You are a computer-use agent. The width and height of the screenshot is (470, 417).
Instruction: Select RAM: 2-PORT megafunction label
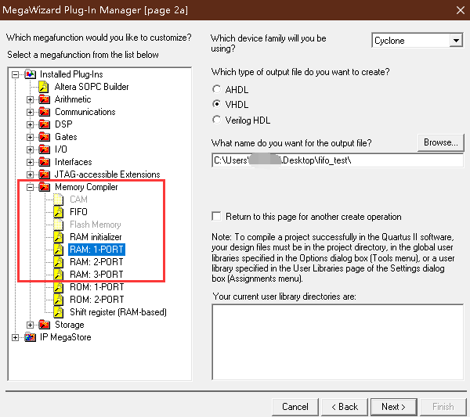(96, 262)
